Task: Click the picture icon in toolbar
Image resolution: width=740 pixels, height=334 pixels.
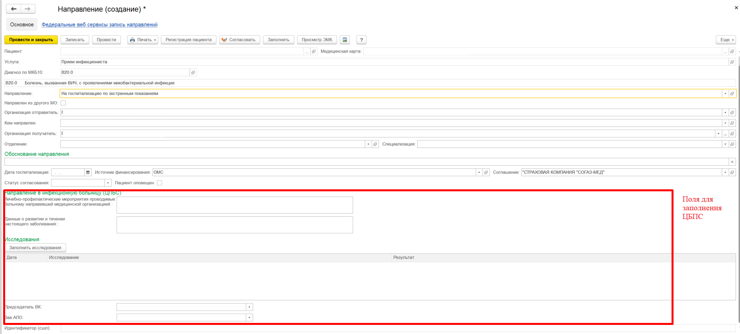Action: click(x=345, y=40)
